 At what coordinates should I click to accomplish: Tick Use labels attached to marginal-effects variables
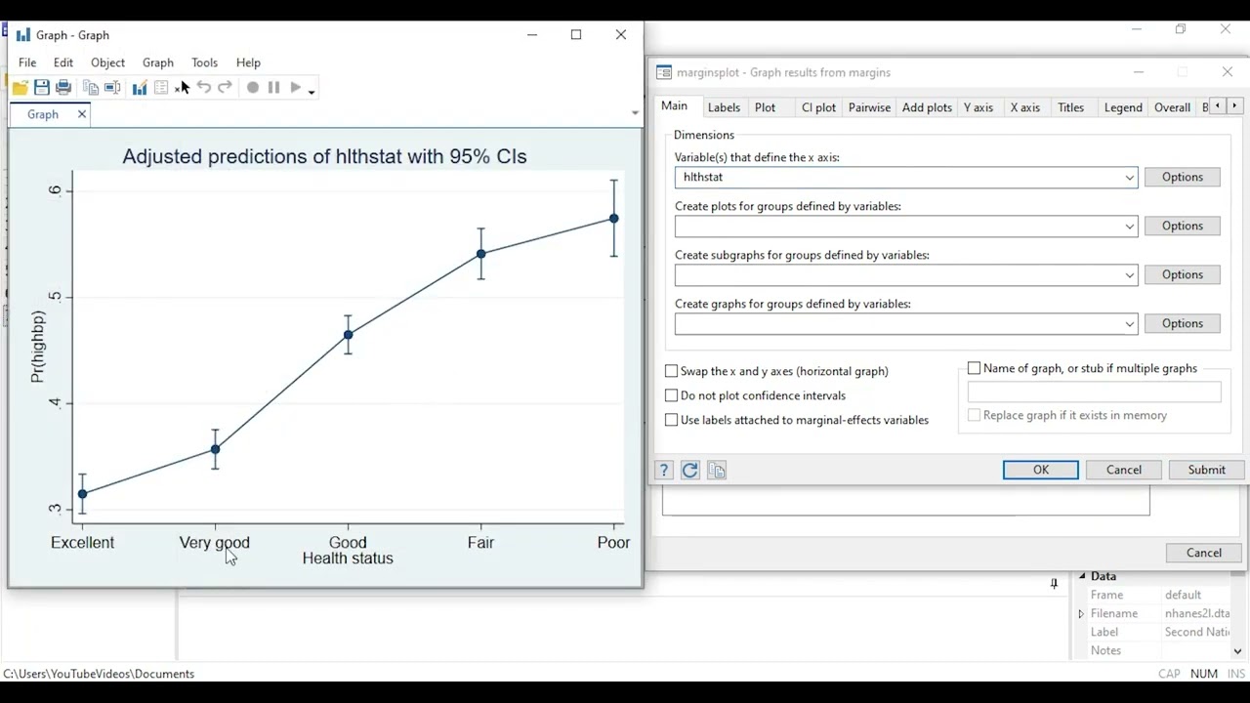(x=671, y=420)
